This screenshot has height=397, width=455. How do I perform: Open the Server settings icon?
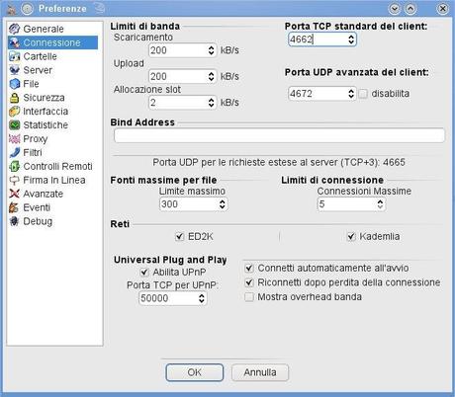tap(15, 70)
